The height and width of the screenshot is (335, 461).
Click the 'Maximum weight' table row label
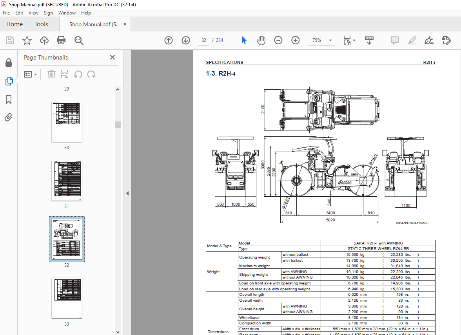tap(254, 266)
